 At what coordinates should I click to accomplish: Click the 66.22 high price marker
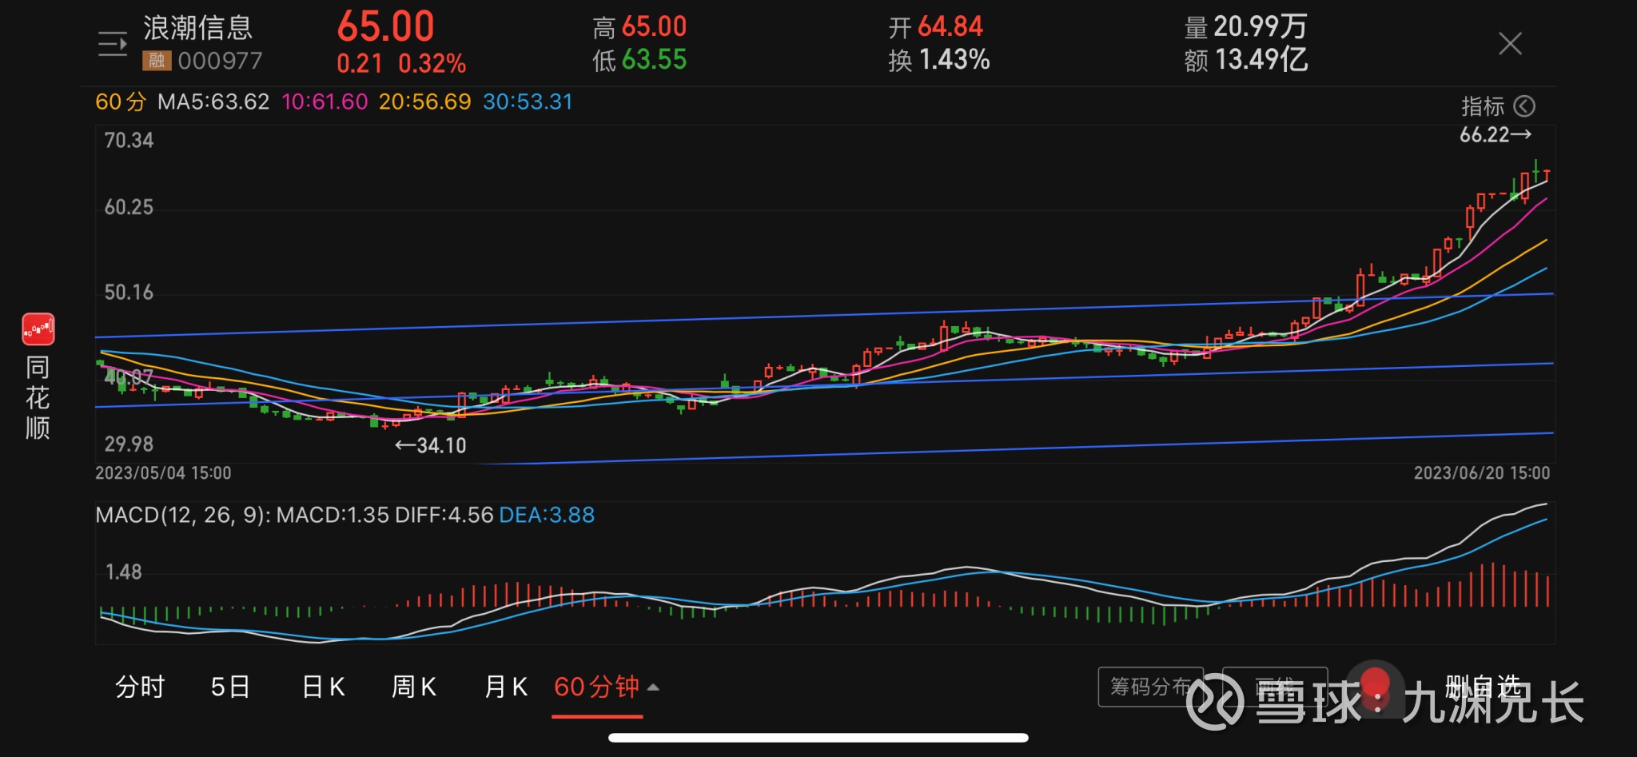(1494, 135)
